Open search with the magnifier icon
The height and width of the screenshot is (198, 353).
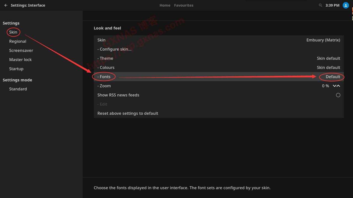(x=320, y=5)
